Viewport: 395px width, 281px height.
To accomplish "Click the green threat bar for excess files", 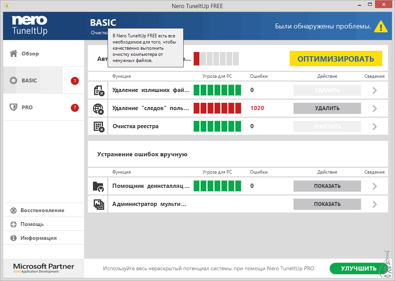I will pyautogui.click(x=217, y=90).
